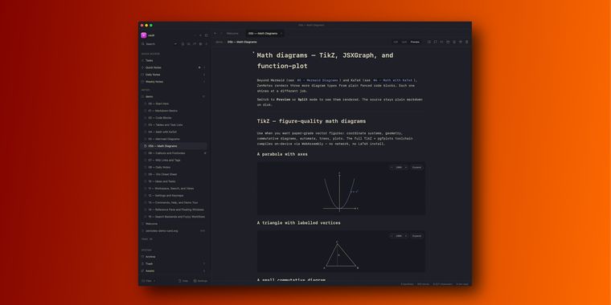The image size is (611, 305).
Task: Switch to Preview mode
Action: 415,42
